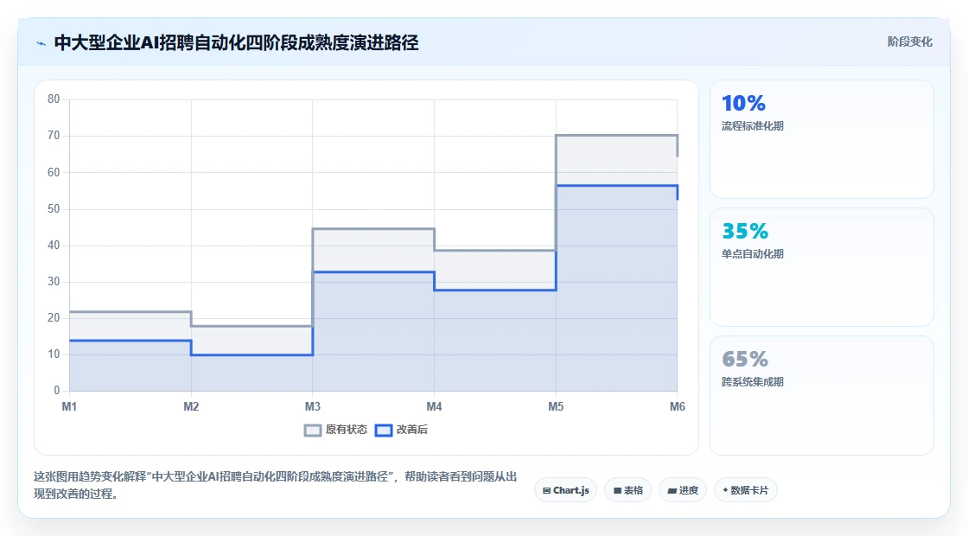Click the 40 y-axis value
The height and width of the screenshot is (536, 968).
(x=54, y=246)
